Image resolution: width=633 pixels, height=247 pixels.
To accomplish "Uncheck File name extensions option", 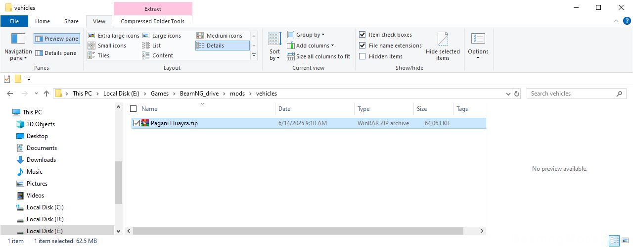I will (x=362, y=46).
